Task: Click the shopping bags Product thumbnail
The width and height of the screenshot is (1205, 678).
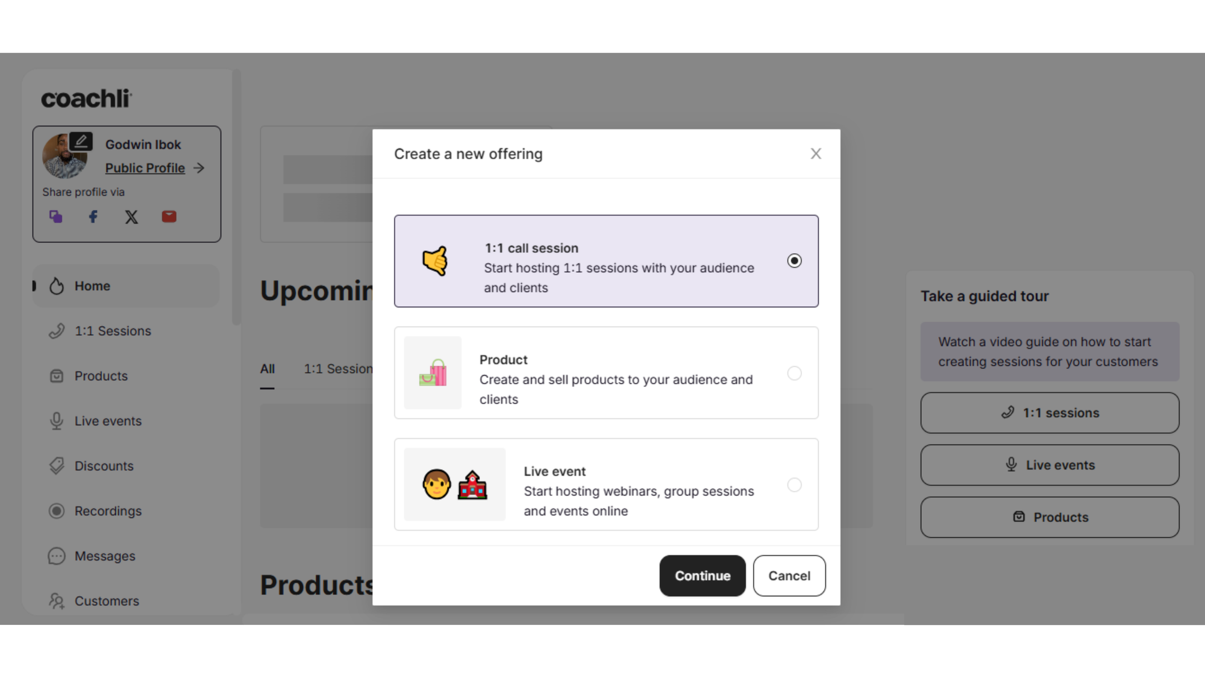Action: [433, 373]
